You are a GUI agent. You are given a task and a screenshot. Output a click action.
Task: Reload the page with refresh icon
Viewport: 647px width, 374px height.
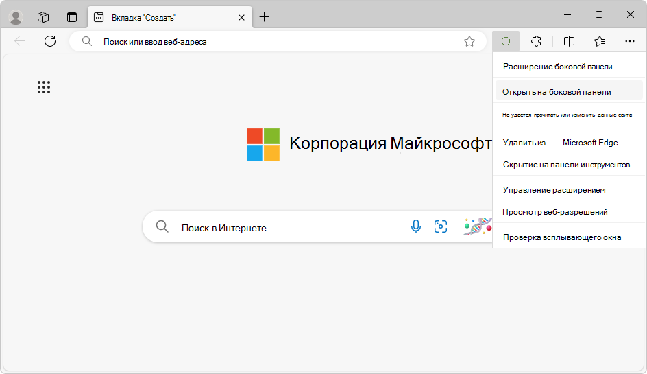(x=50, y=41)
